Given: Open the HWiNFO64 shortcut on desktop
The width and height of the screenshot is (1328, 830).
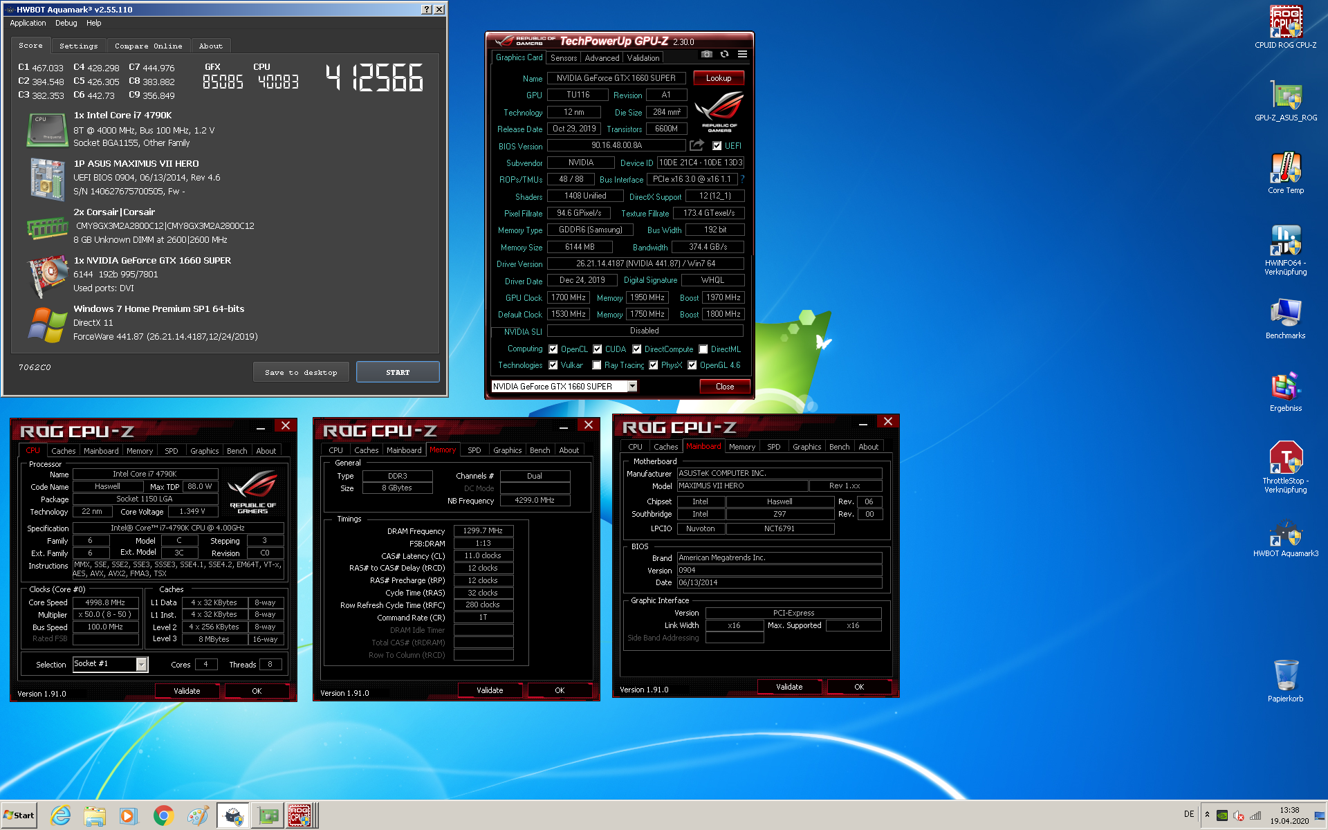Looking at the screenshot, I should tap(1285, 250).
